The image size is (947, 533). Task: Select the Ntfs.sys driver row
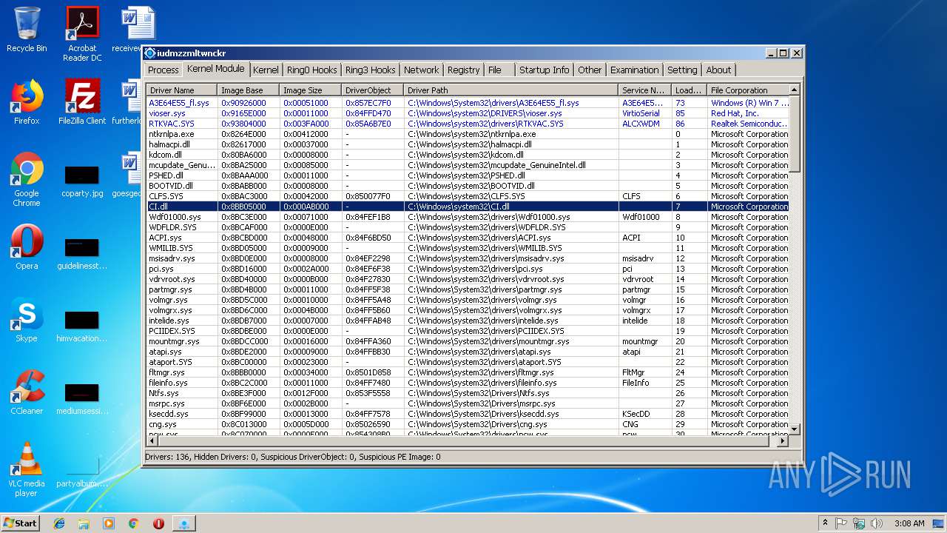coord(468,393)
